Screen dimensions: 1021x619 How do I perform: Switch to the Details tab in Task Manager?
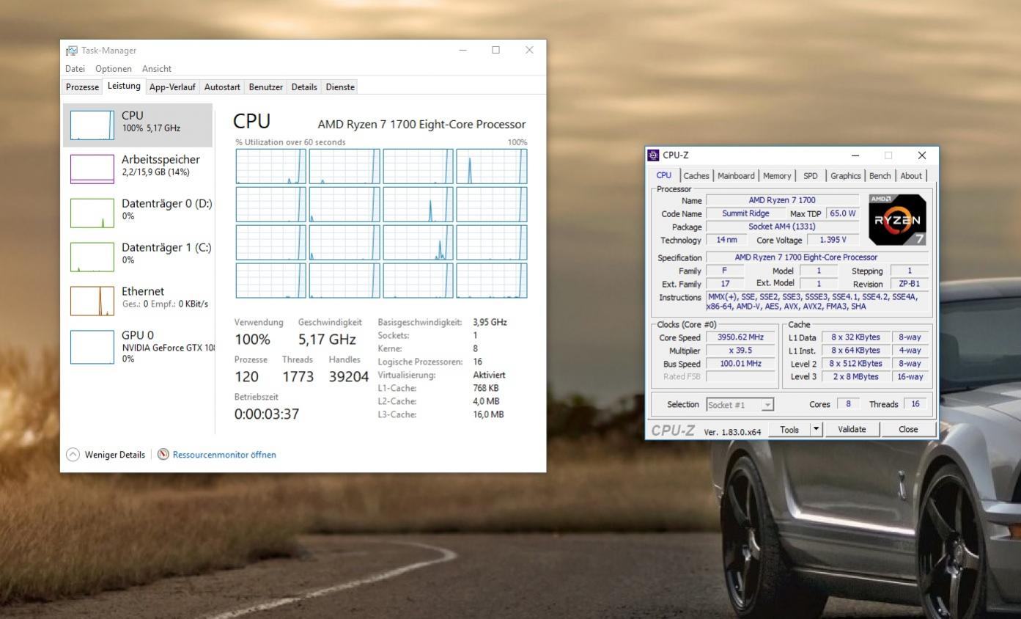(x=304, y=87)
